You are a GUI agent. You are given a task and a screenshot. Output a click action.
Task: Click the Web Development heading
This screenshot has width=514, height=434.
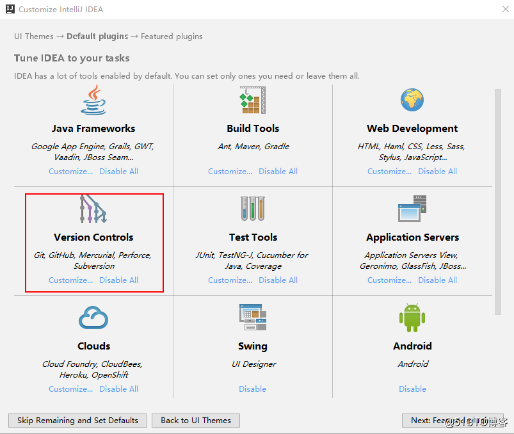(x=412, y=129)
